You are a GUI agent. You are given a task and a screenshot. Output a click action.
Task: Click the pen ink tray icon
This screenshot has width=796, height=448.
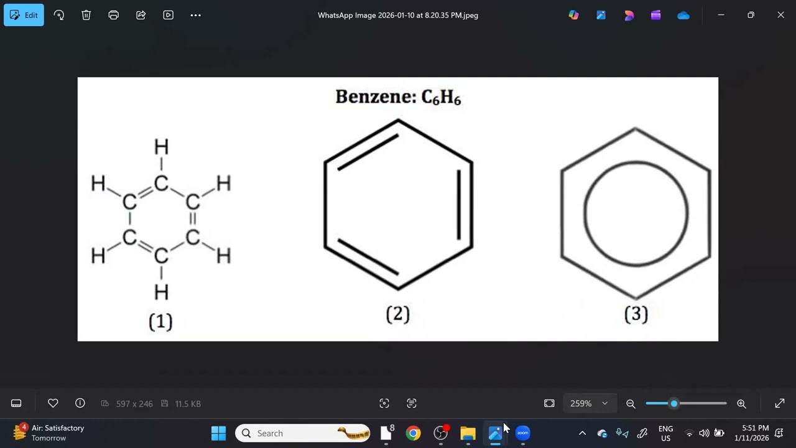click(x=642, y=433)
